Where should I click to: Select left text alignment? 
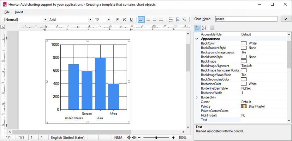tap(141, 19)
